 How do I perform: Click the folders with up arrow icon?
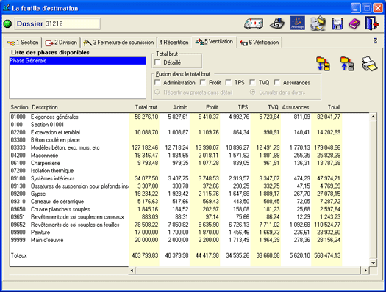click(x=347, y=64)
